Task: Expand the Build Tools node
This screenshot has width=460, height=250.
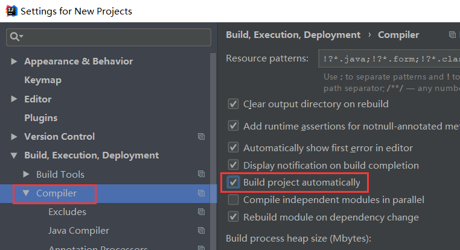Action: [26, 174]
